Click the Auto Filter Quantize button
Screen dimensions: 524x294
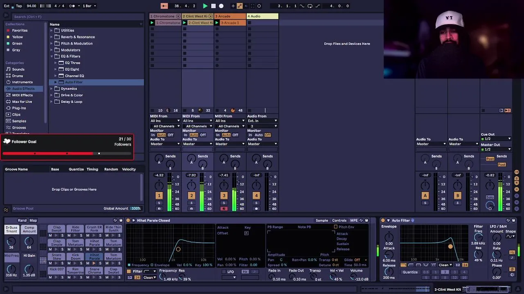(410, 272)
